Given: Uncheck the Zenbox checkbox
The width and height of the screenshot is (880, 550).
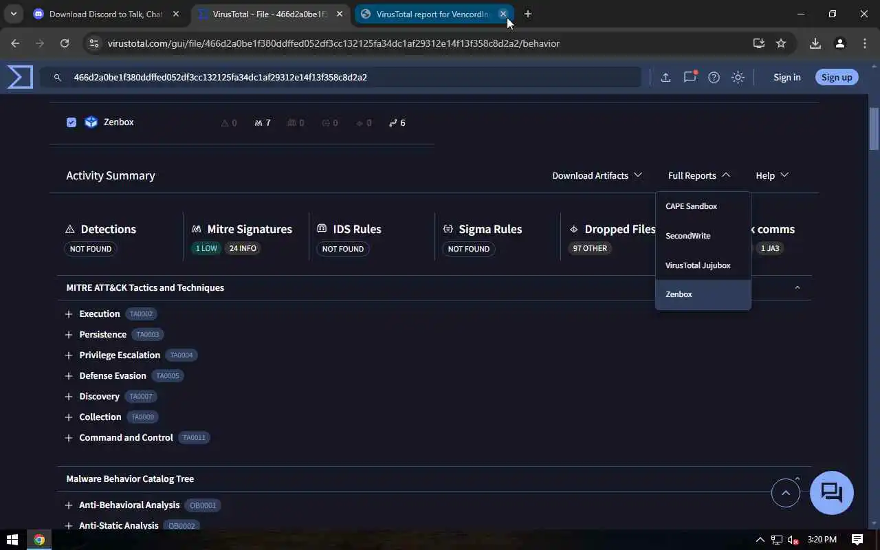Looking at the screenshot, I should 71,122.
